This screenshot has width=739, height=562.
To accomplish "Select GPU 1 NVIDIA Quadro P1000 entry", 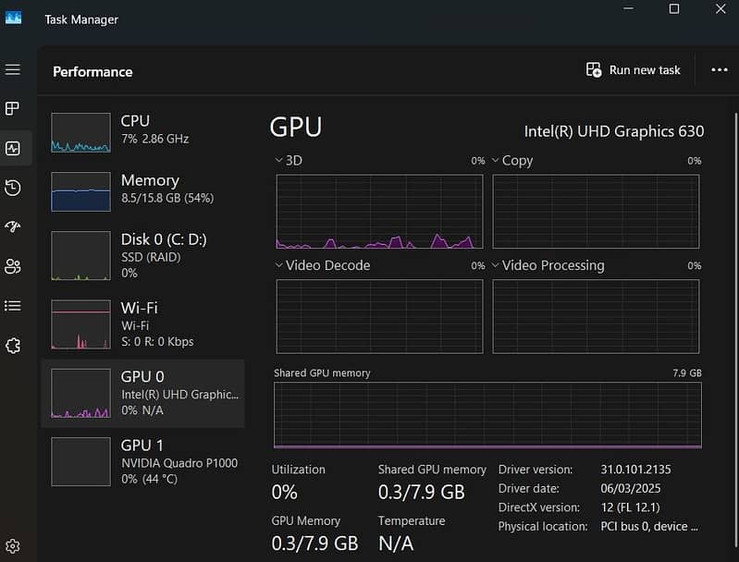I will [x=143, y=461].
